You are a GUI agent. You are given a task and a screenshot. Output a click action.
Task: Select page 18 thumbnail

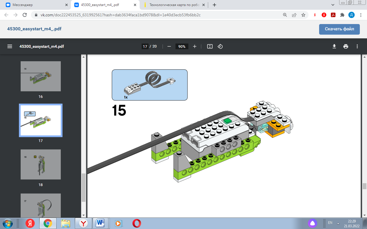[x=40, y=164]
